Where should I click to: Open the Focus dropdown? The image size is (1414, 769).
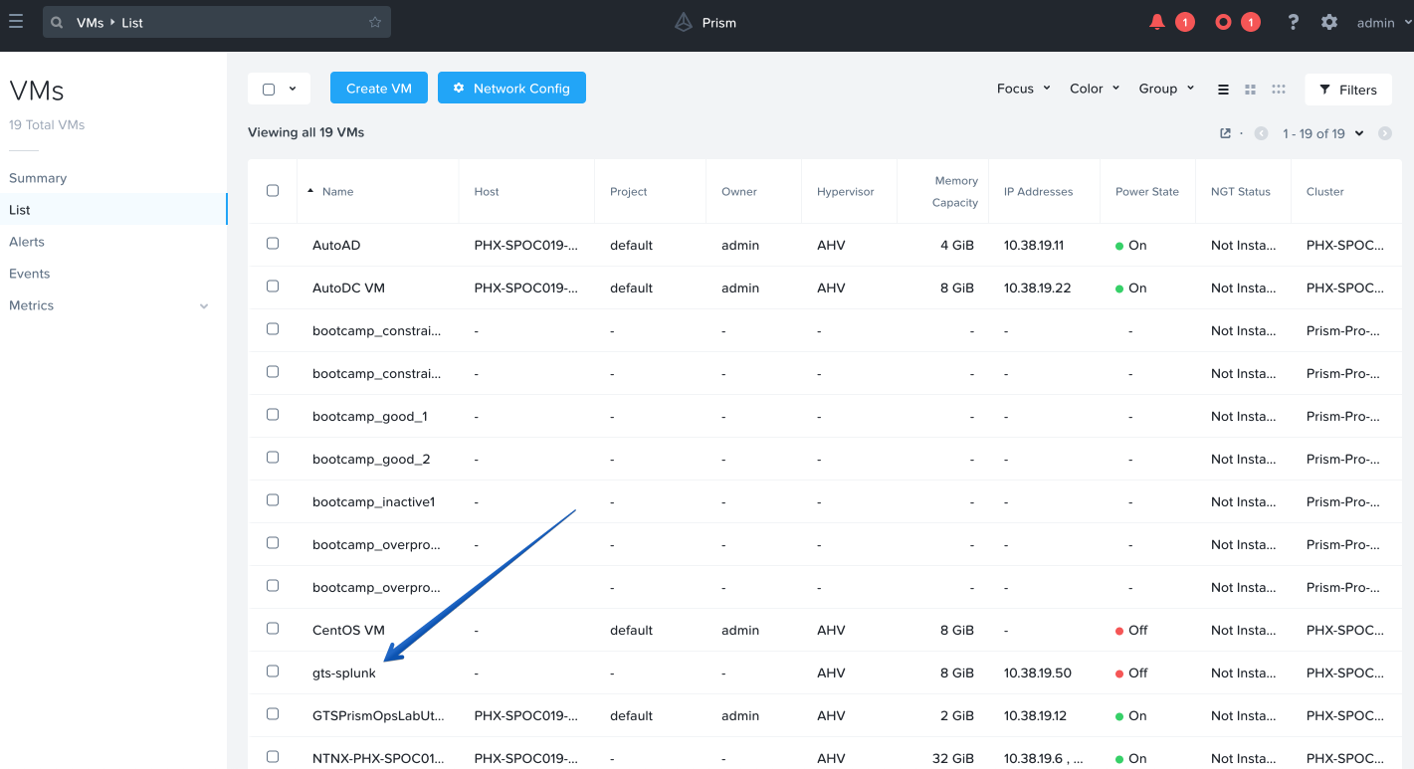pos(1024,89)
